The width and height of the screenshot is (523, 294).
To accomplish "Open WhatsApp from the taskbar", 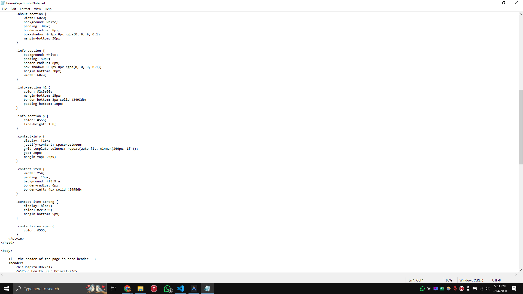I will [x=167, y=289].
